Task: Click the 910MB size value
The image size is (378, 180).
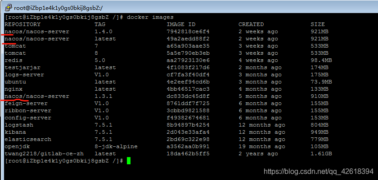Action: 319,97
